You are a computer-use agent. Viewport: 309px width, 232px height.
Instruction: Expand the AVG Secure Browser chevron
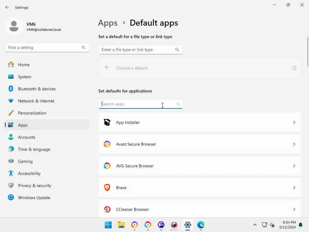[294, 166]
